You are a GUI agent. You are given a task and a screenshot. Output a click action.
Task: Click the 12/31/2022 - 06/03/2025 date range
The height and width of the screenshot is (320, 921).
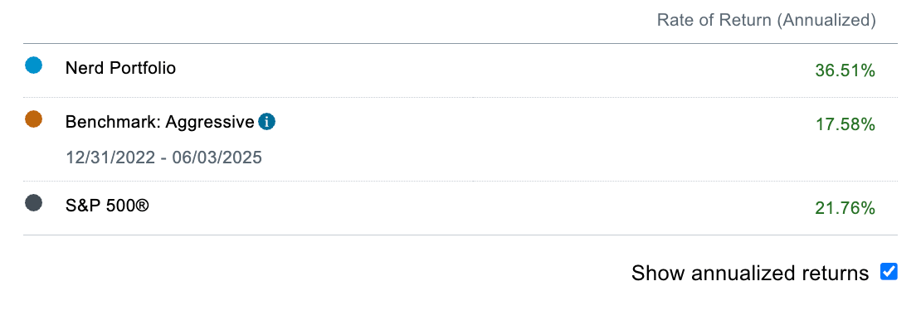coord(163,158)
